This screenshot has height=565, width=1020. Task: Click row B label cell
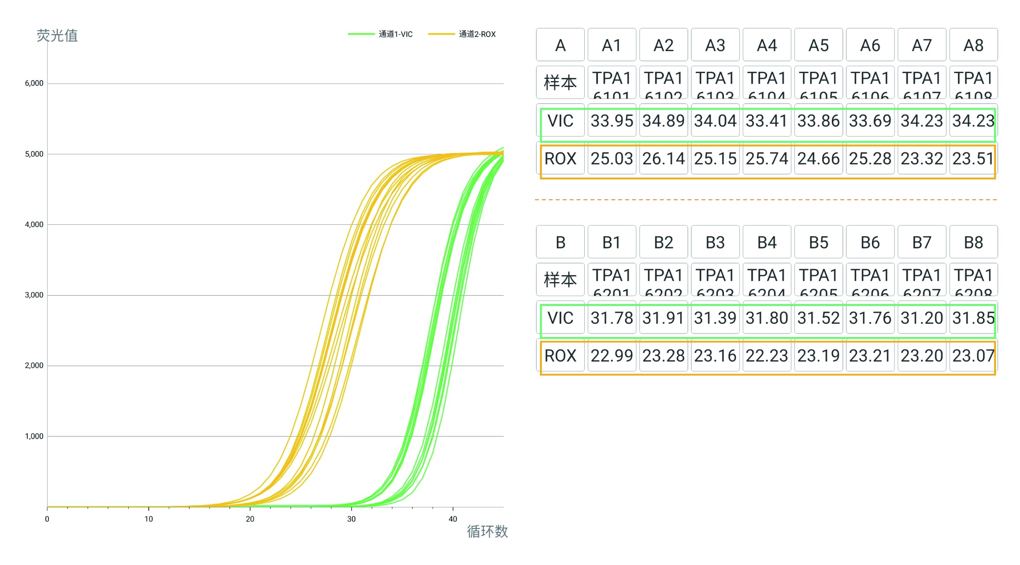click(560, 242)
